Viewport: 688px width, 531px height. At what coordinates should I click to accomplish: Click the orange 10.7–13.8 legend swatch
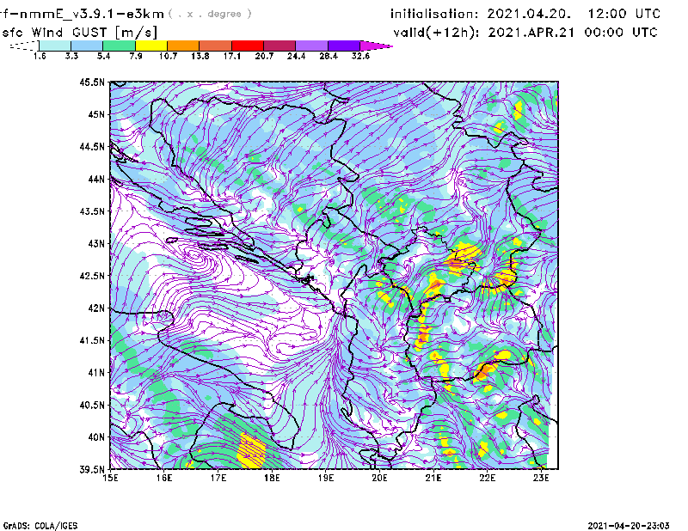(183, 46)
